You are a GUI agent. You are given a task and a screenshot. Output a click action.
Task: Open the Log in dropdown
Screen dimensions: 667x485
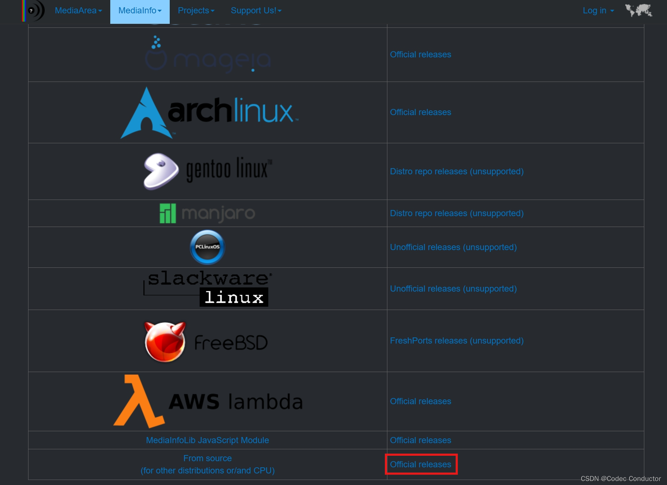598,10
